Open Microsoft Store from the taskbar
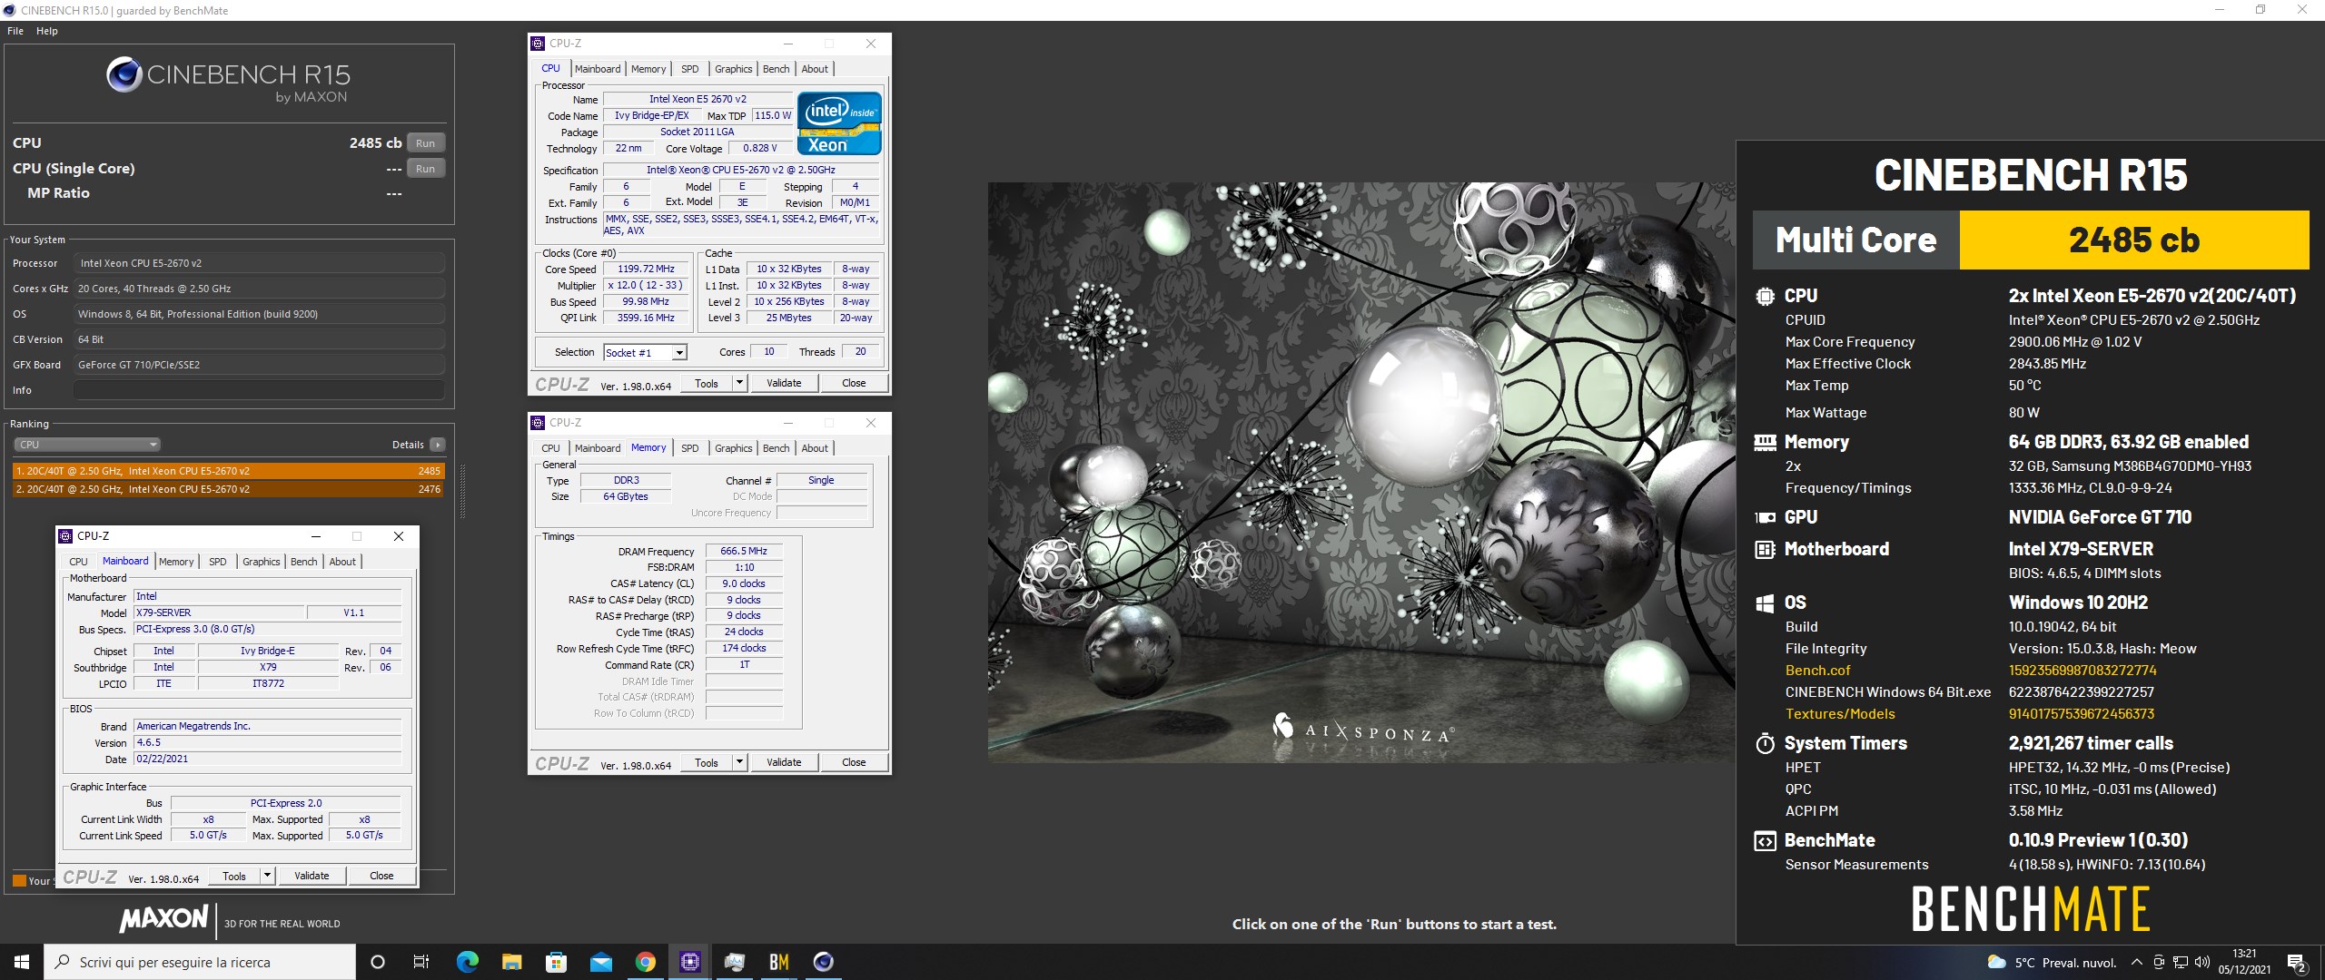The height and width of the screenshot is (980, 2325). [556, 962]
